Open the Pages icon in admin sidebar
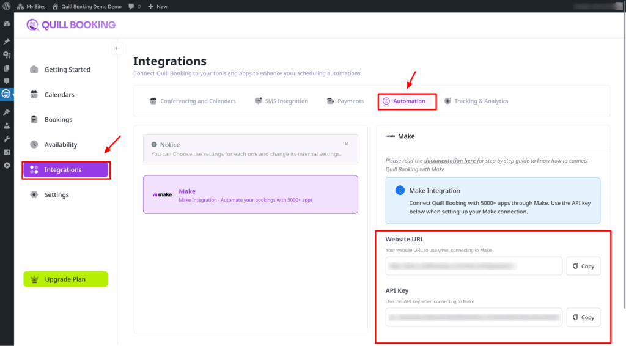 [x=7, y=68]
